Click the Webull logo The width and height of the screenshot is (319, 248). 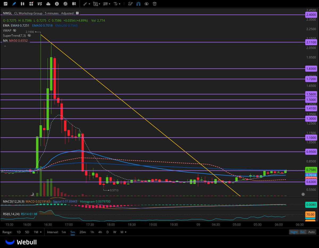tap(21, 242)
